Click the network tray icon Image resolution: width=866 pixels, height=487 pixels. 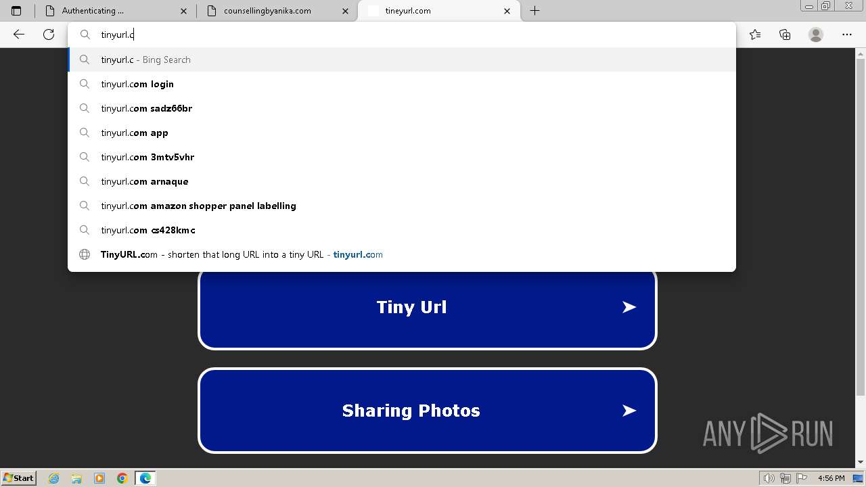coord(785,478)
